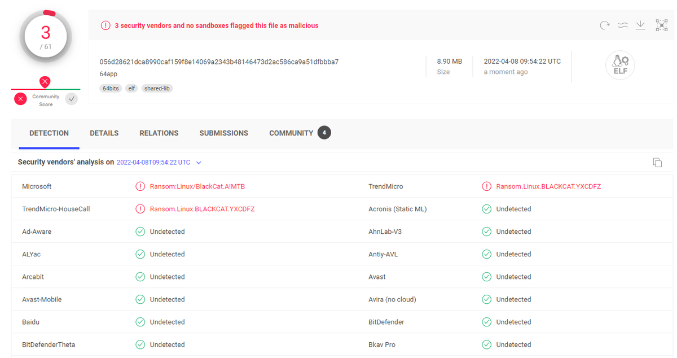Click the file SHA-256 hash text
The image size is (677, 358).
[x=219, y=62]
